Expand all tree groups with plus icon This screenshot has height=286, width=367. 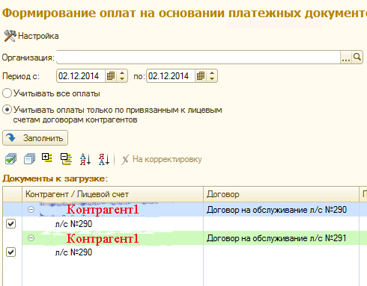tap(47, 158)
